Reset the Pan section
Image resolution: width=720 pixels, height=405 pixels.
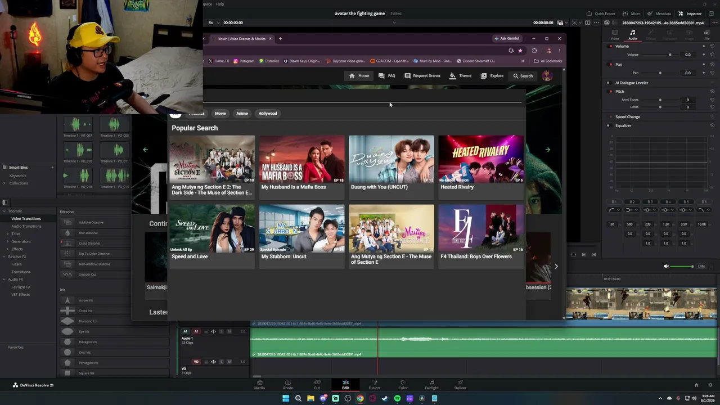point(712,64)
